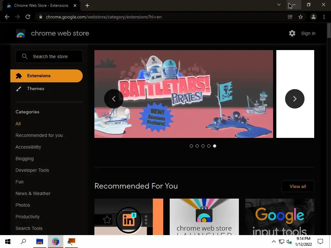
Task: Open Chrome Web Store Launcher card
Action: (x=204, y=217)
